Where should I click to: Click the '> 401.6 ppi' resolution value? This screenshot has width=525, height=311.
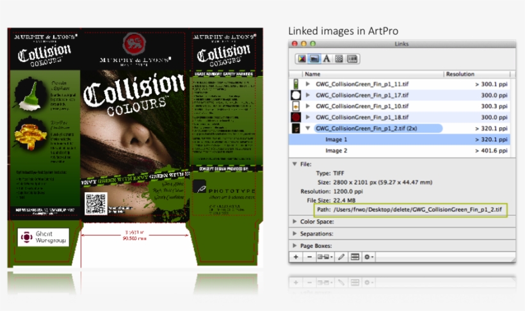[x=491, y=151]
